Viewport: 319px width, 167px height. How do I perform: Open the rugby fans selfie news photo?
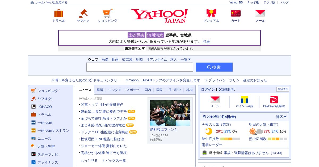pyautogui.click(x=170, y=113)
